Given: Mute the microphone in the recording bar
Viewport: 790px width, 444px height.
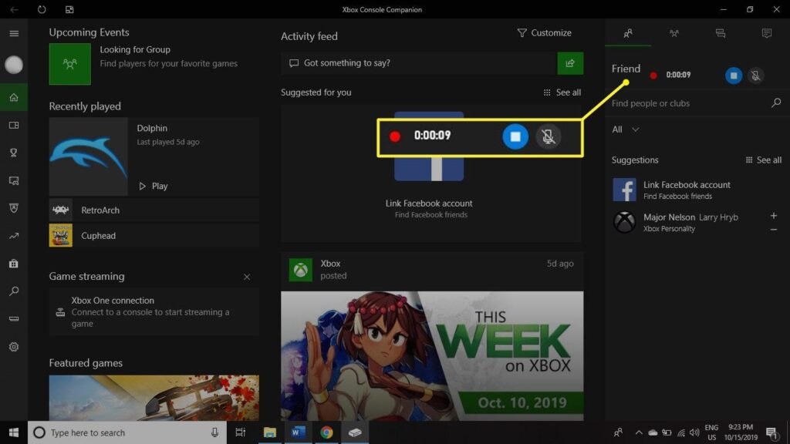Looking at the screenshot, I should point(549,136).
